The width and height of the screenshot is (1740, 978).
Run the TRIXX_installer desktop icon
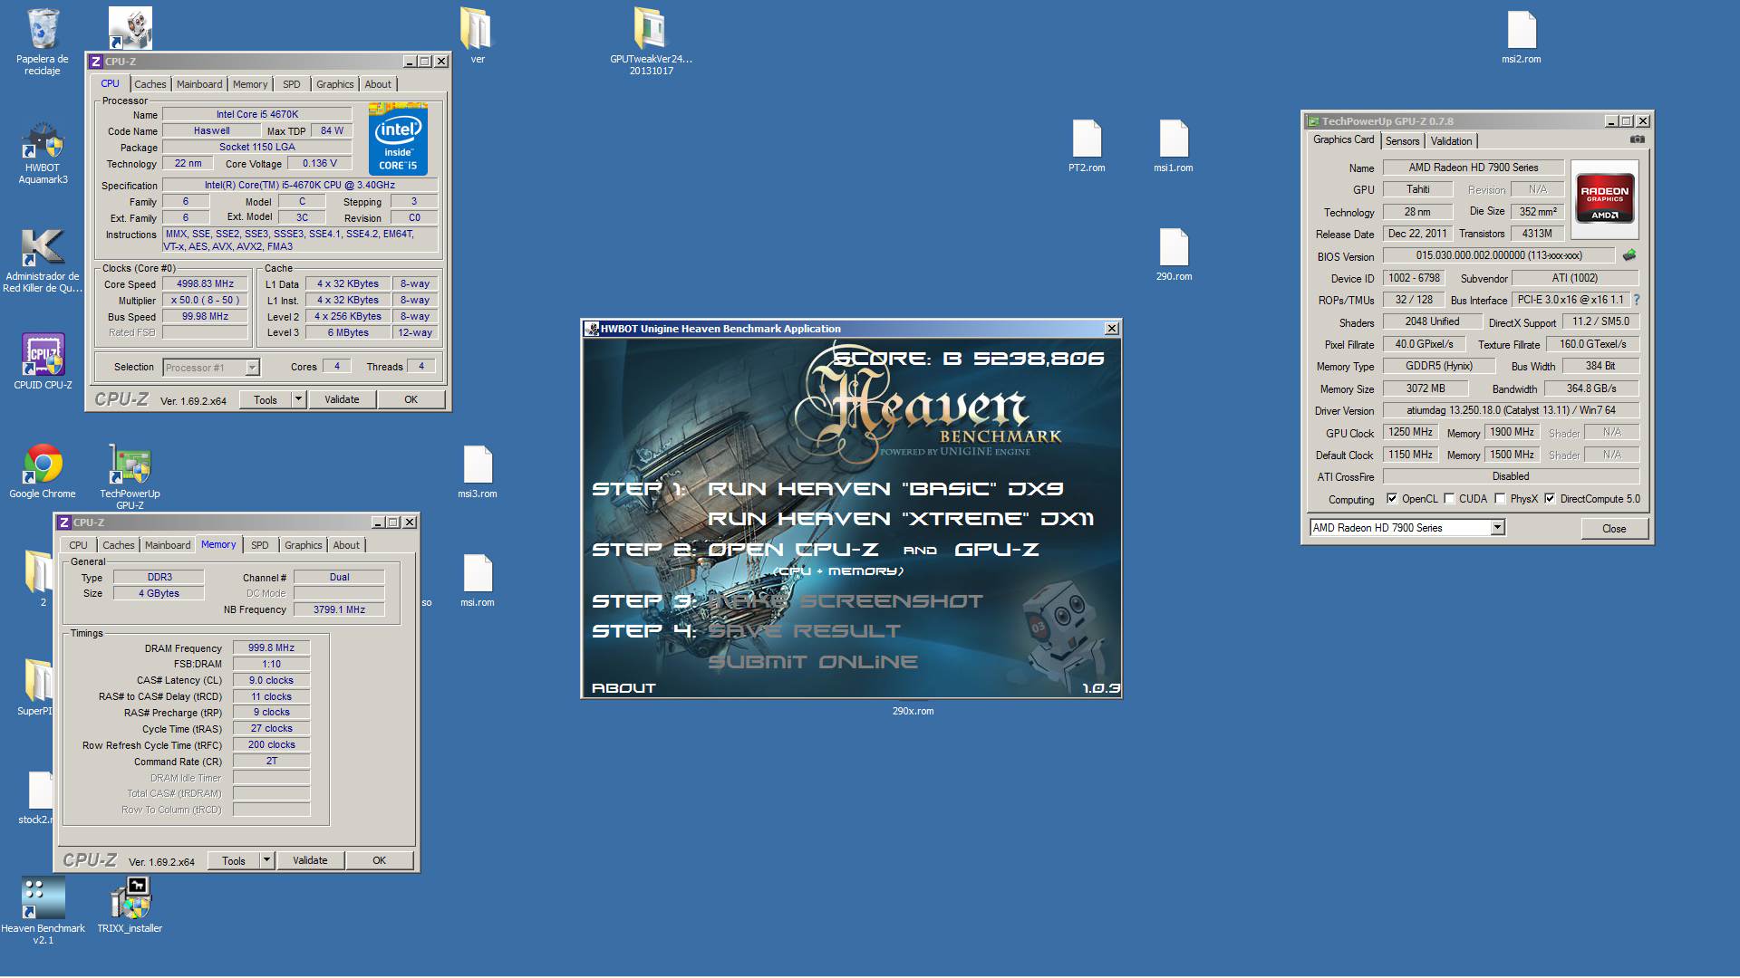pyautogui.click(x=130, y=906)
